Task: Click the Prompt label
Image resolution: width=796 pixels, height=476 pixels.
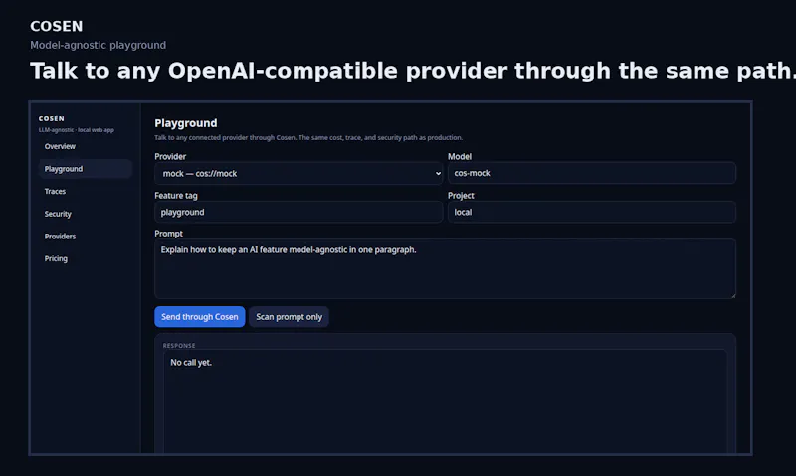Action: click(x=168, y=234)
